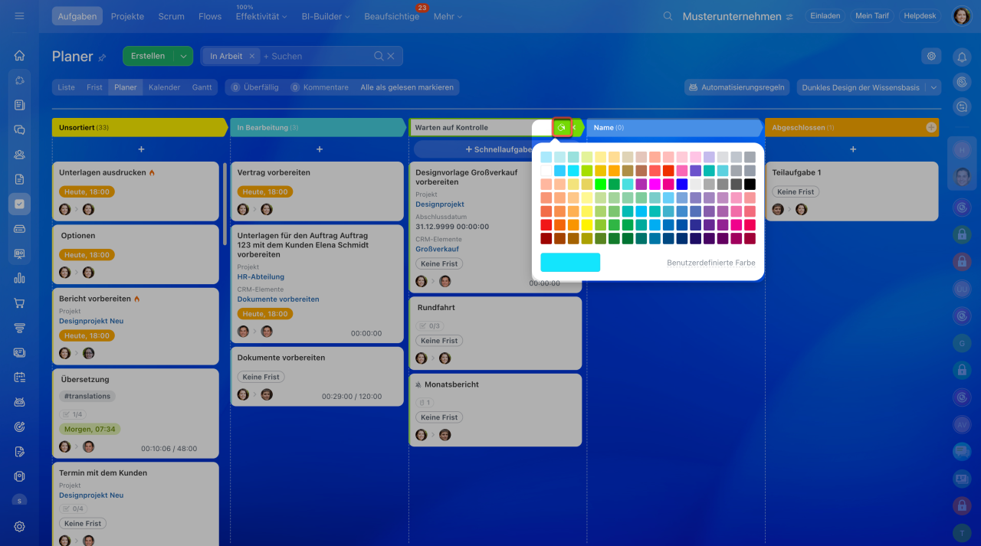Click Benutzerdefinierte Farbe link
Screen dimensions: 981x546
pos(711,263)
